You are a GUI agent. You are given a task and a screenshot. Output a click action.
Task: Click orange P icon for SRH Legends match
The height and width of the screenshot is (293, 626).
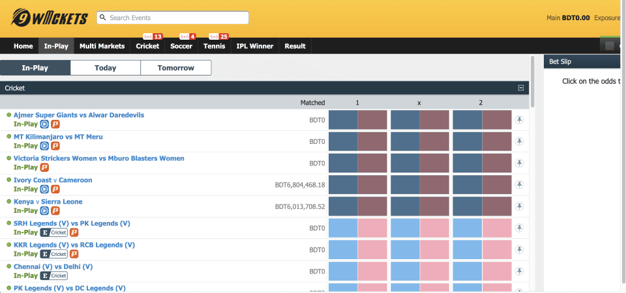[74, 232]
